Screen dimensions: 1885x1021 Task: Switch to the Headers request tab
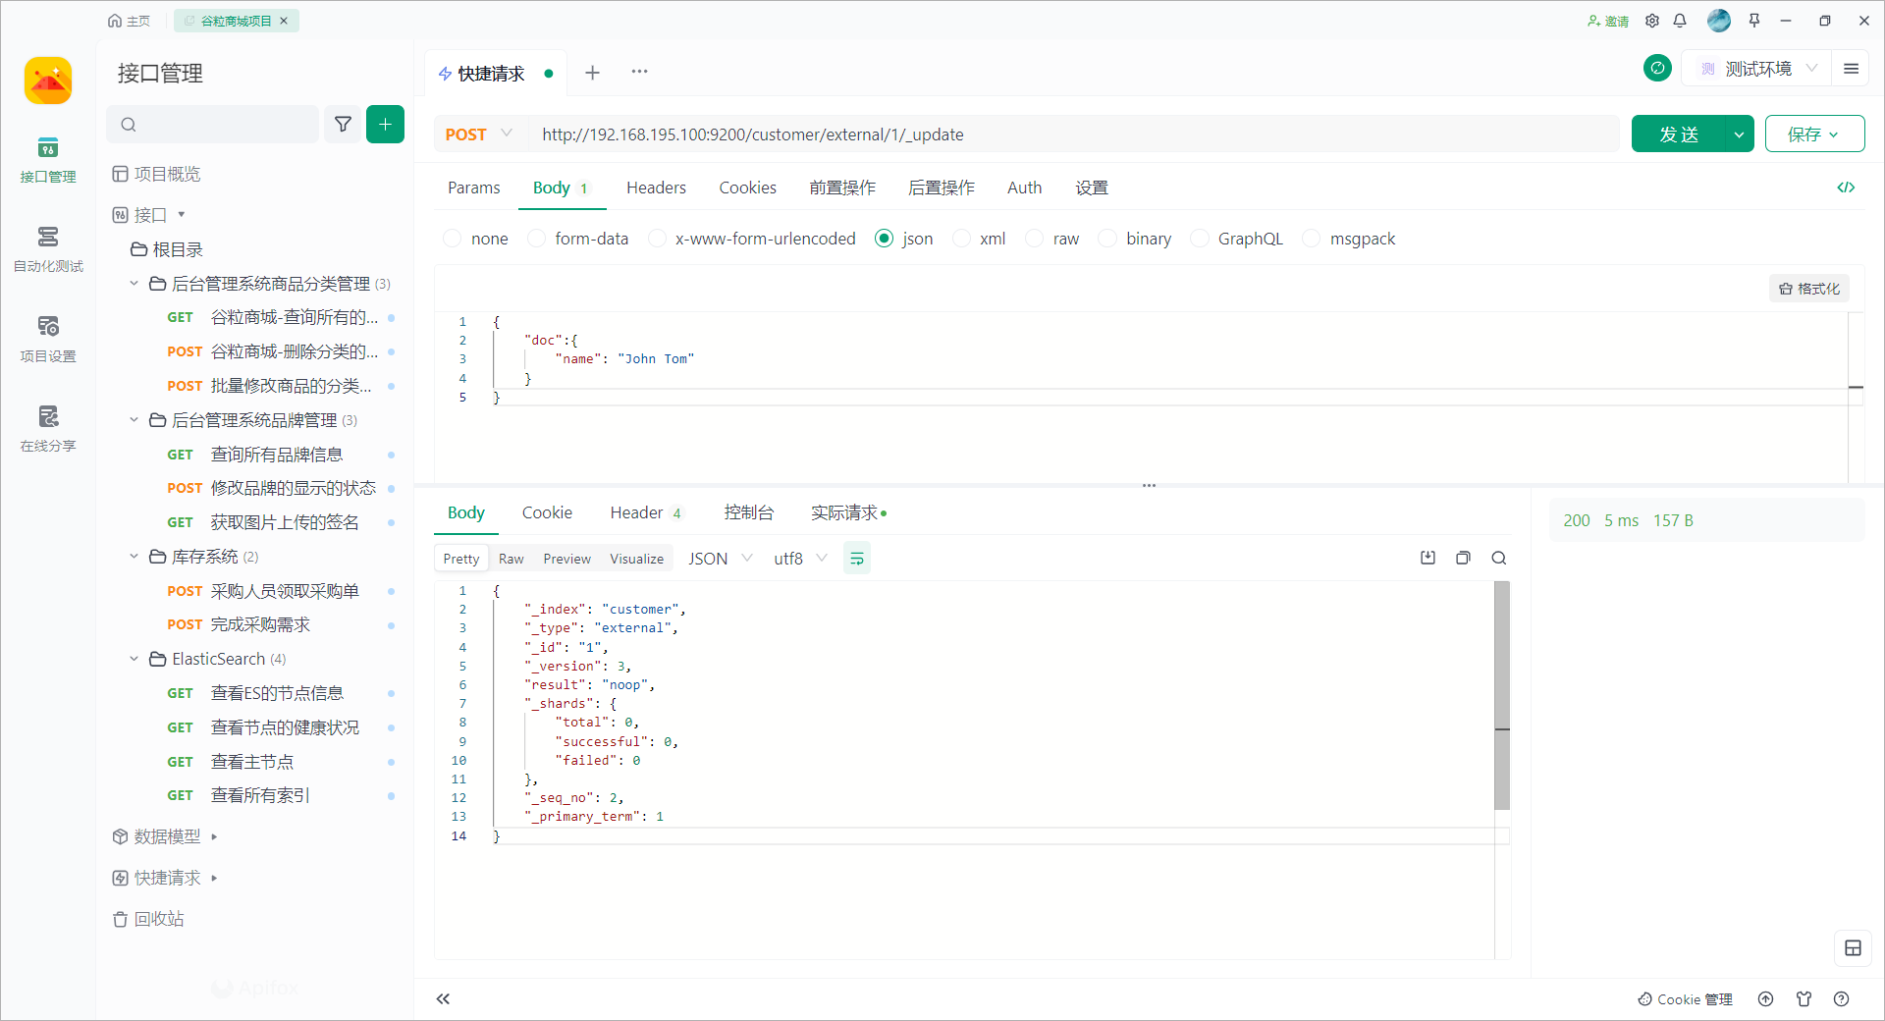point(656,188)
